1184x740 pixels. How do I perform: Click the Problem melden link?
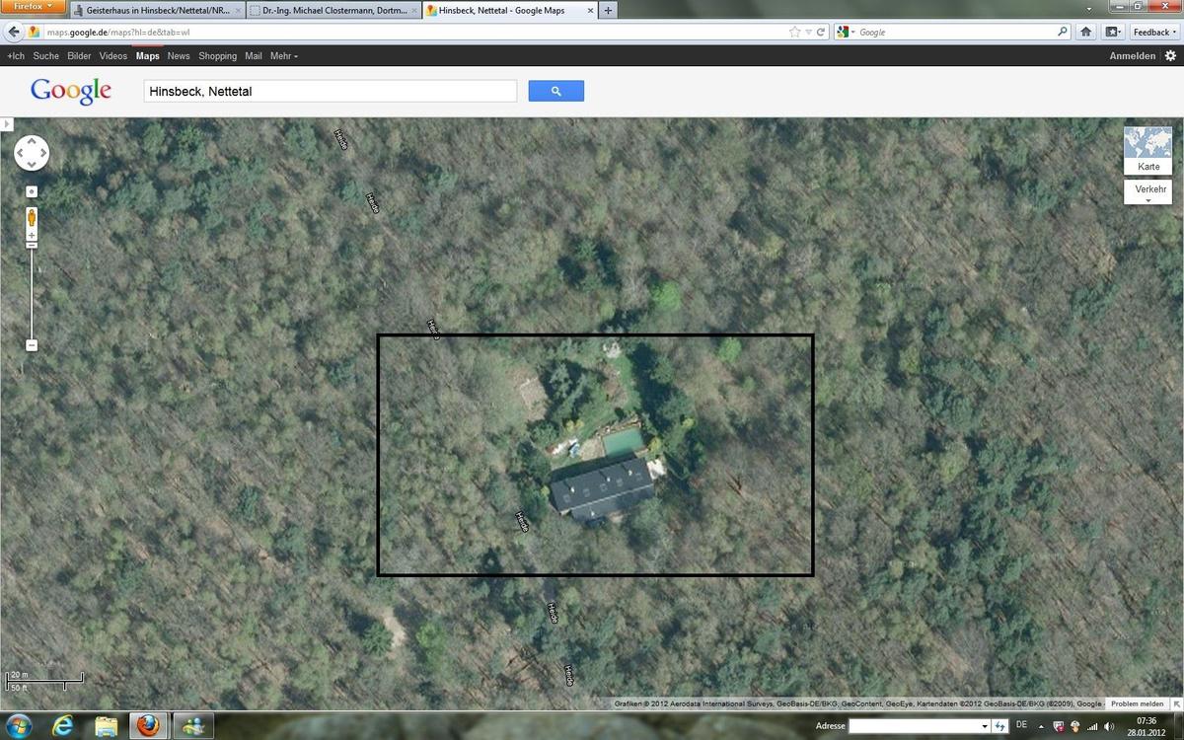1137,703
